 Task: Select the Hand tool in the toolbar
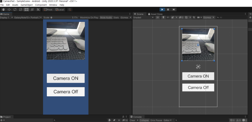[x=3, y=9]
